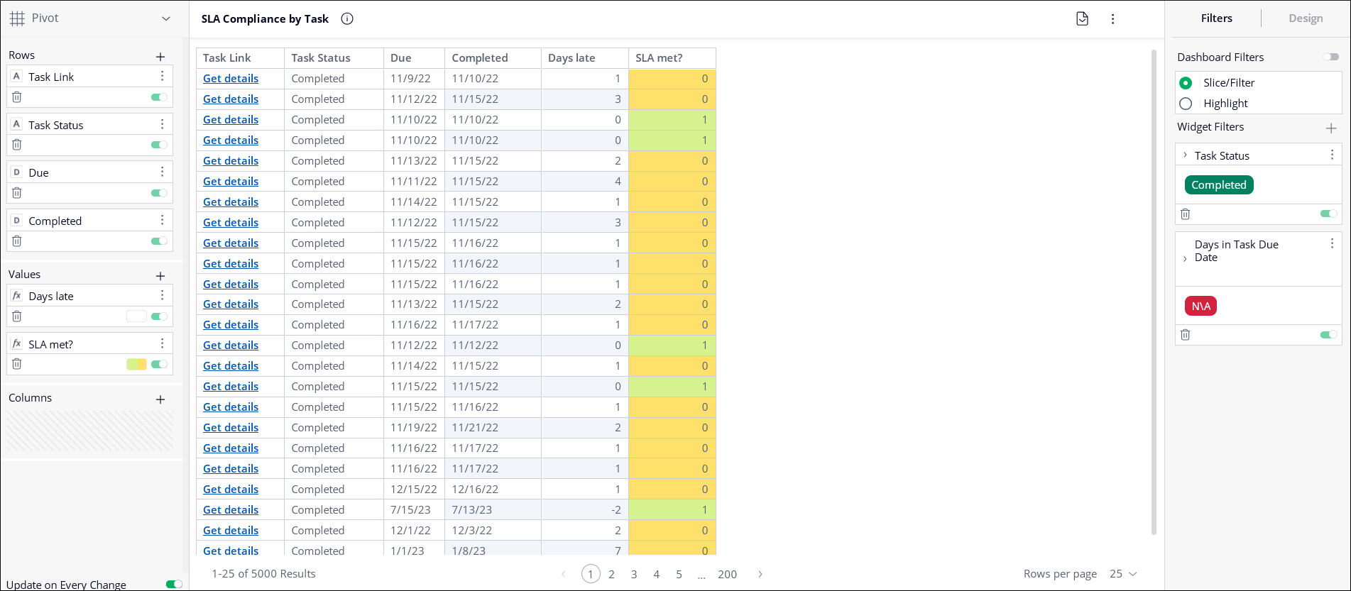Viewport: 1351px width, 591px height.
Task: Show widget info next to SLA Compliance title
Action: pyautogui.click(x=347, y=19)
